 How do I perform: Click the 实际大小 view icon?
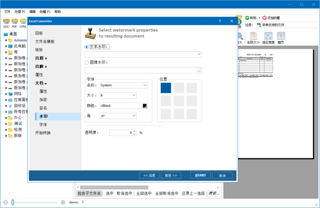tap(253, 36)
